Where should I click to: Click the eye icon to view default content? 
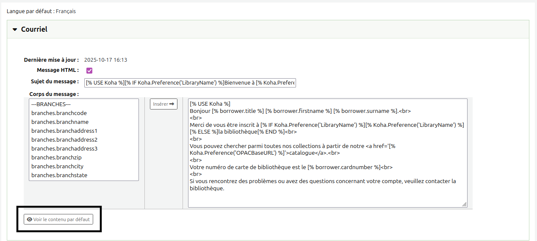(x=30, y=219)
